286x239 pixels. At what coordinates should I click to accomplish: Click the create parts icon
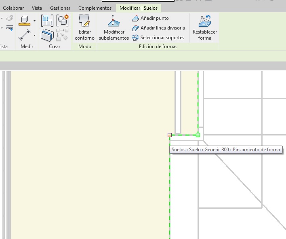coord(62,34)
